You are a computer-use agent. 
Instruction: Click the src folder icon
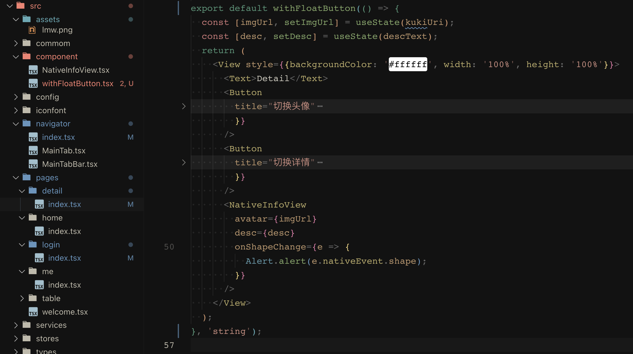(x=21, y=6)
